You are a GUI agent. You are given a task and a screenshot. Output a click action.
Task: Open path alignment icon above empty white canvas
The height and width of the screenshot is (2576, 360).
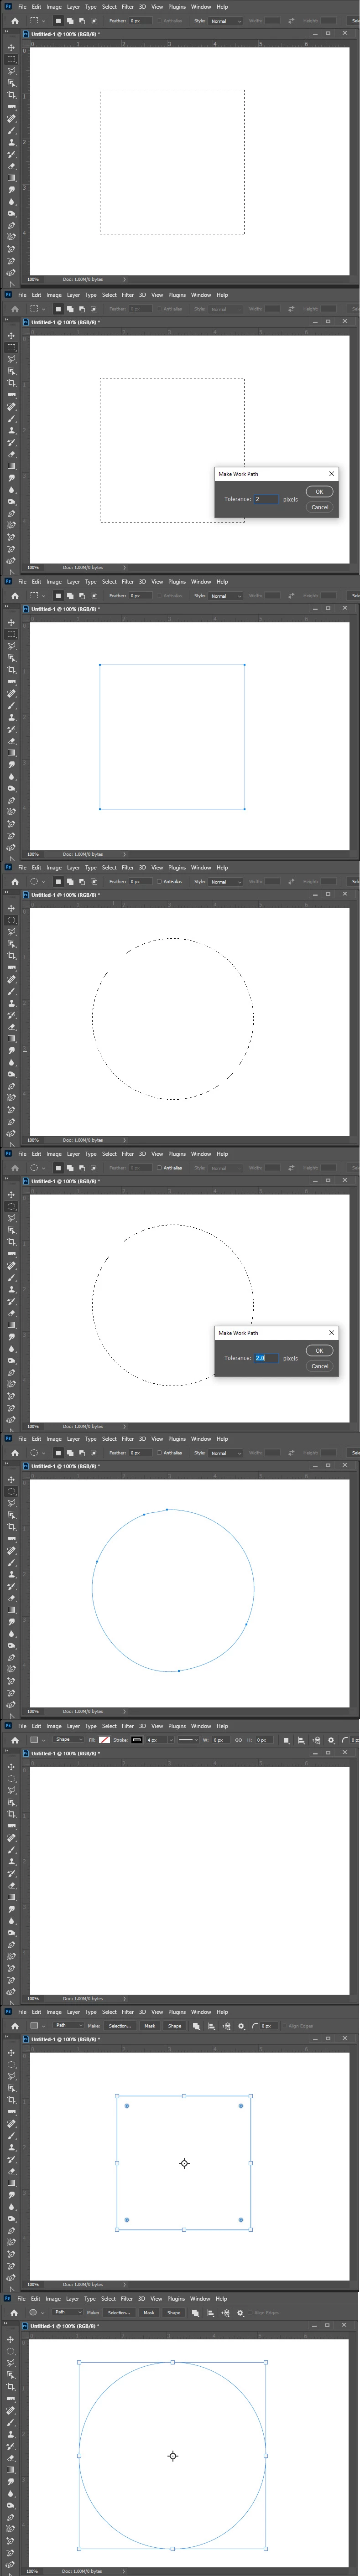click(301, 1740)
